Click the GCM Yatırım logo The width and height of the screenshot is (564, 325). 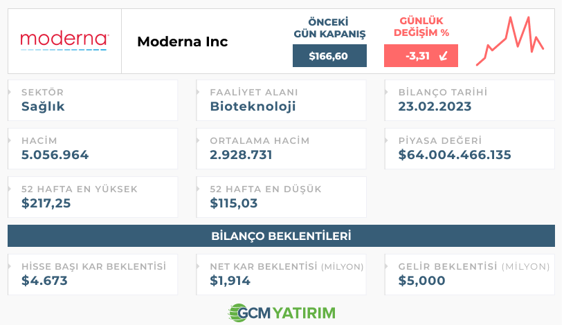tap(282, 313)
